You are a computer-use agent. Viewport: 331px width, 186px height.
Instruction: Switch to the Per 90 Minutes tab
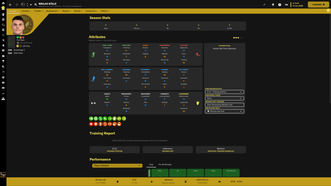(165, 164)
